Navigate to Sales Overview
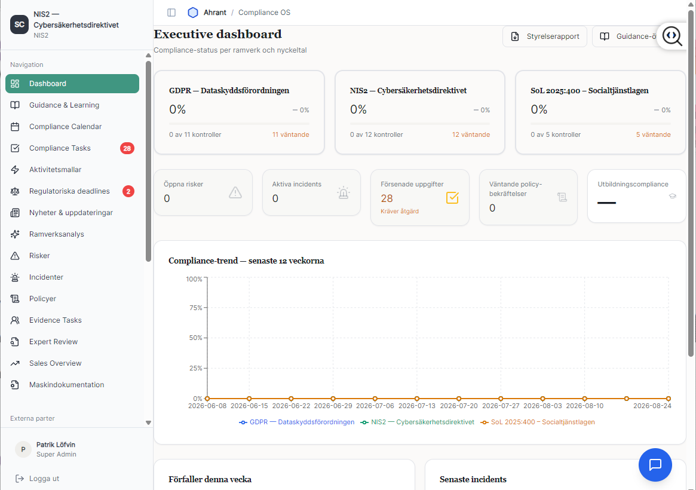Image resolution: width=696 pixels, height=490 pixels. pos(72,363)
